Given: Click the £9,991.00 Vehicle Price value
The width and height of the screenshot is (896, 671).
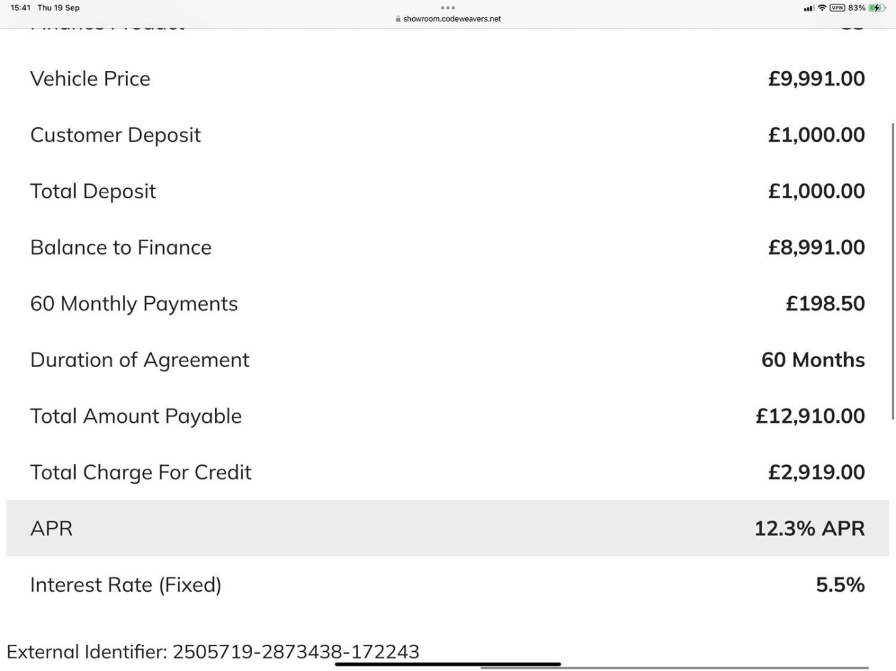Looking at the screenshot, I should (816, 79).
